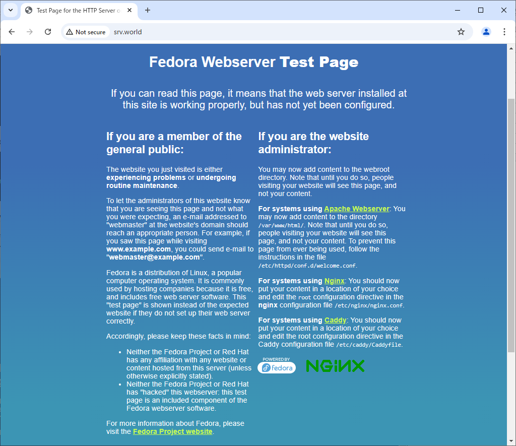Open the Apache Webserver link
The height and width of the screenshot is (446, 516).
[x=356, y=209]
